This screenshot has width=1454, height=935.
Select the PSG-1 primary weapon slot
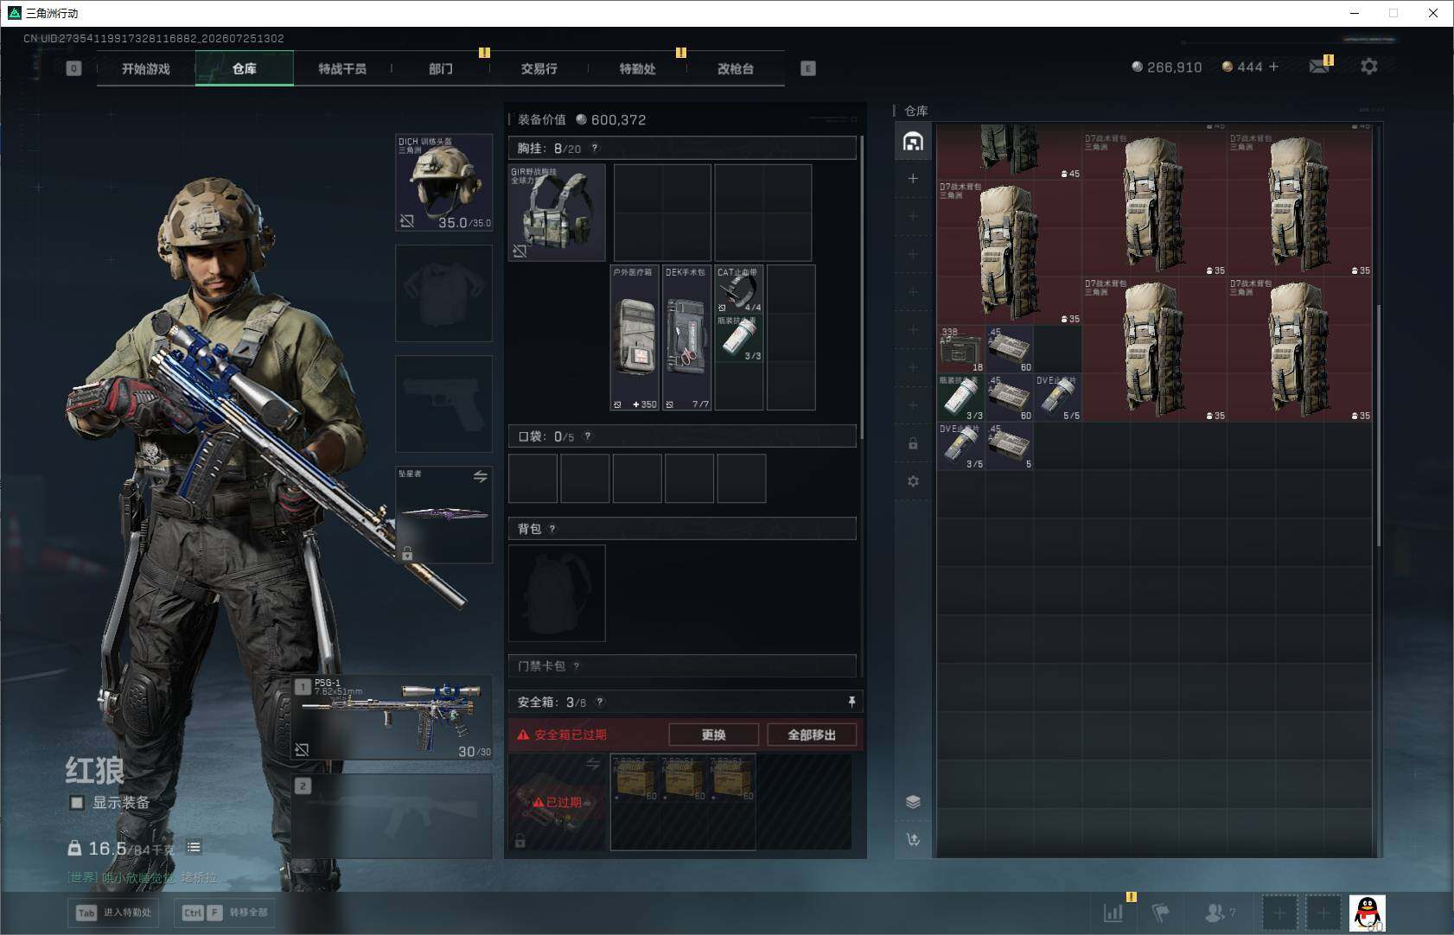[392, 718]
